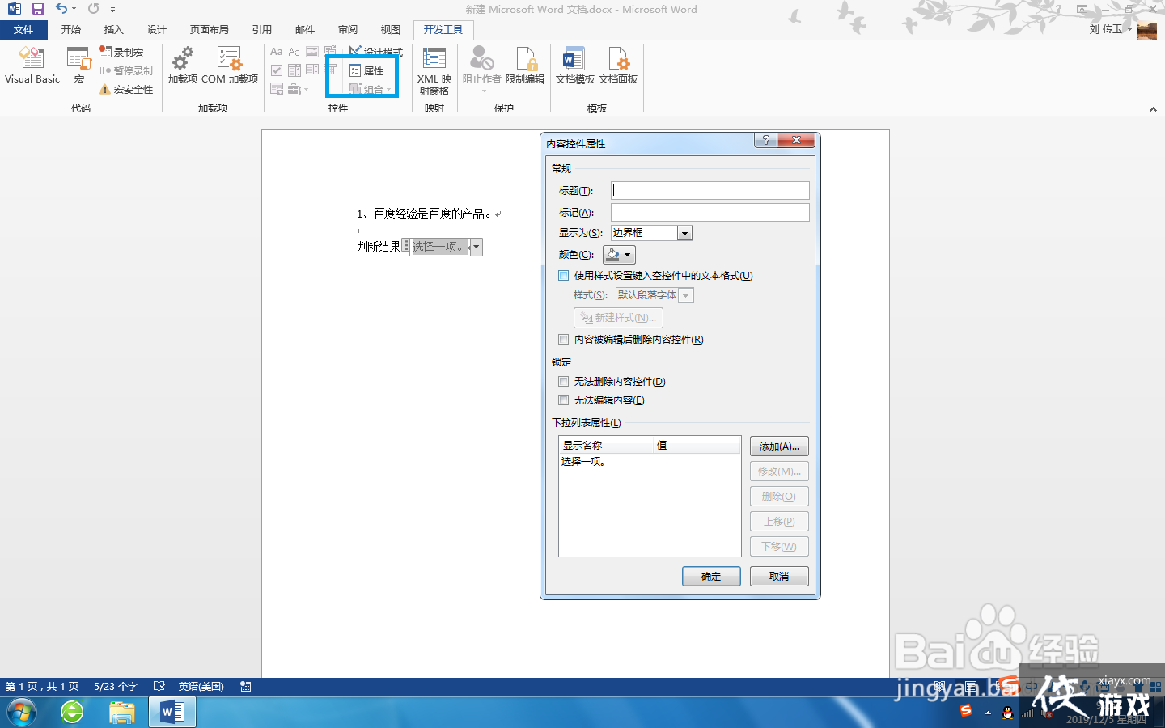Viewport: 1165px width, 728px height.
Task: Insert a picture content control
Action: click(312, 52)
